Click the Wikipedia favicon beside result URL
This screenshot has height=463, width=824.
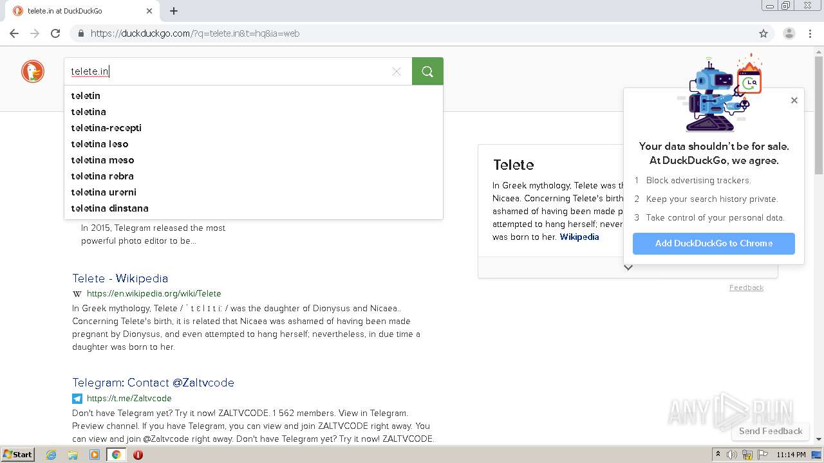pos(77,294)
